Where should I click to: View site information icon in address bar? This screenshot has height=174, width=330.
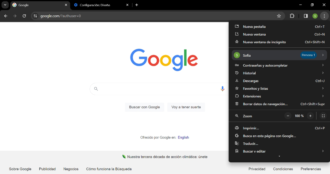coord(35,16)
